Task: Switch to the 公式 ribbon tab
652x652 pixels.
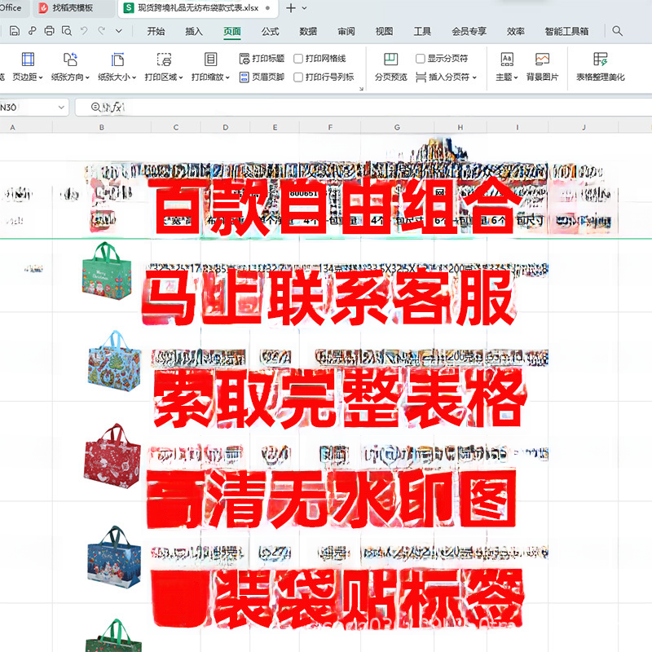Action: (x=270, y=32)
